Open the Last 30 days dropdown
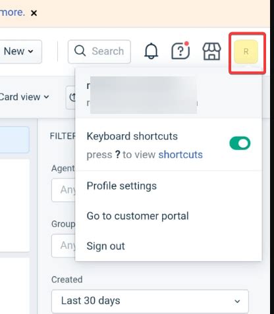Screen dimensions: 274x314 (x=150, y=301)
